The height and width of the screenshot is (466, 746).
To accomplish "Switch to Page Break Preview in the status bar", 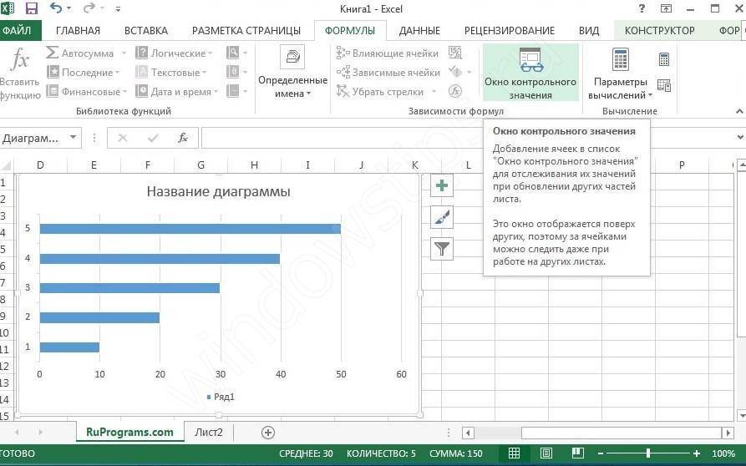I will coord(576,453).
